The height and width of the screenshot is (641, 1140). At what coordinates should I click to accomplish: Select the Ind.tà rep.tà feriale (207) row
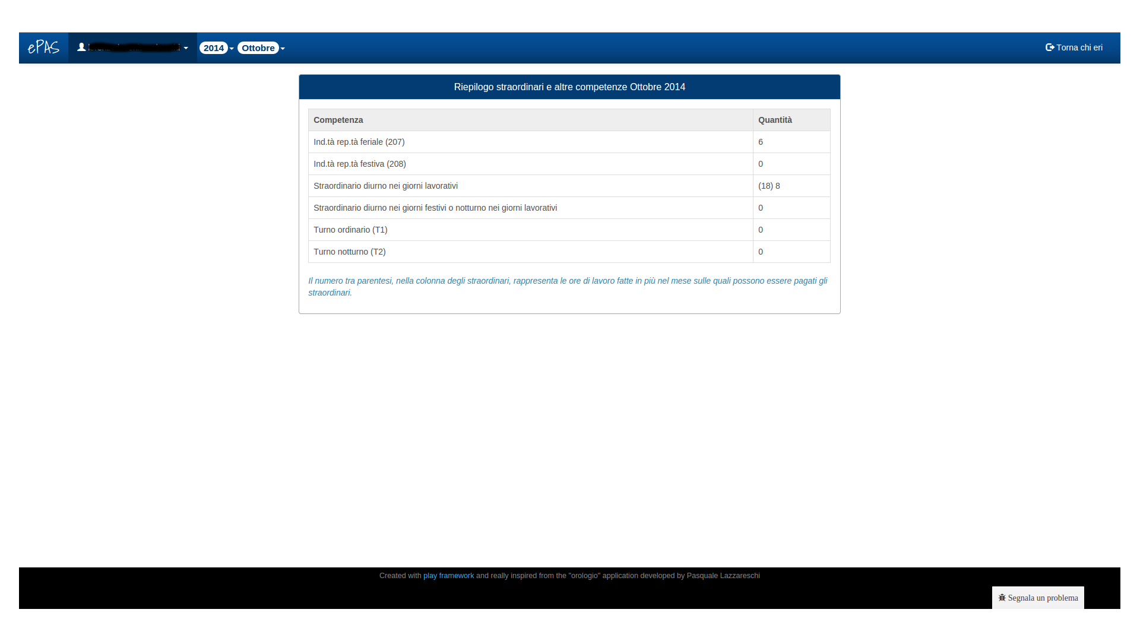coord(359,142)
